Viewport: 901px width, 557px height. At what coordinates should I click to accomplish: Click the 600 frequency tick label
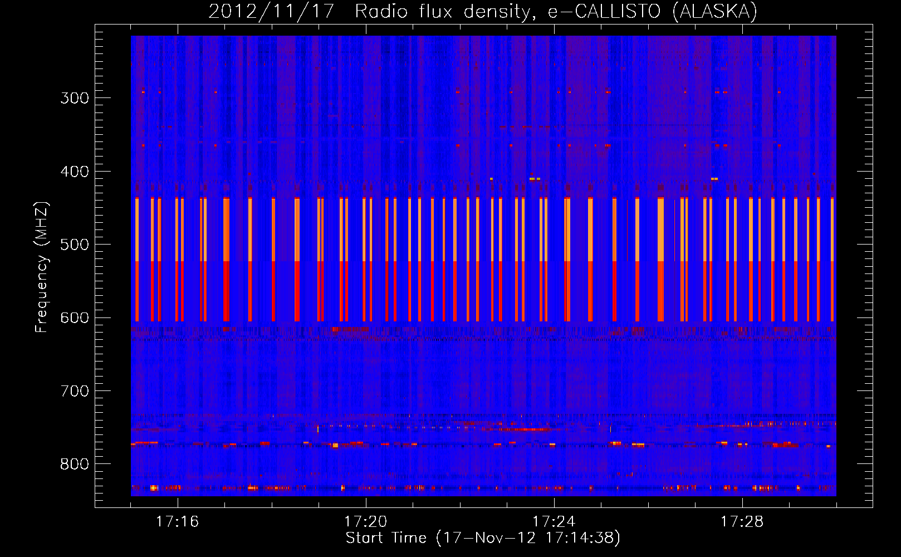click(x=75, y=318)
